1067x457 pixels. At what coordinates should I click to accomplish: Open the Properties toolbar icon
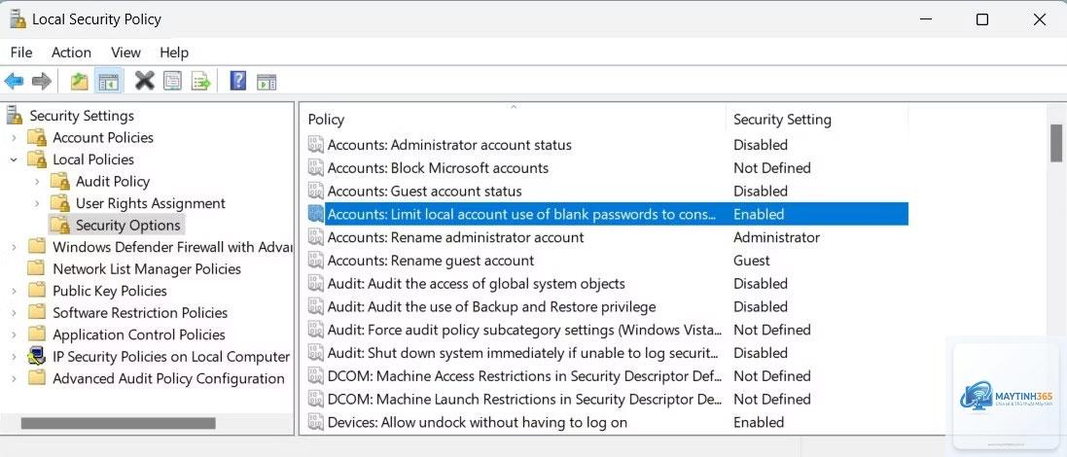tap(173, 82)
